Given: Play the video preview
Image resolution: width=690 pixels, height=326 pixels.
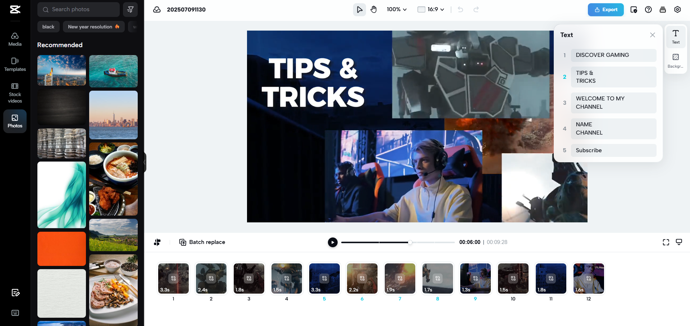Looking at the screenshot, I should pos(333,242).
